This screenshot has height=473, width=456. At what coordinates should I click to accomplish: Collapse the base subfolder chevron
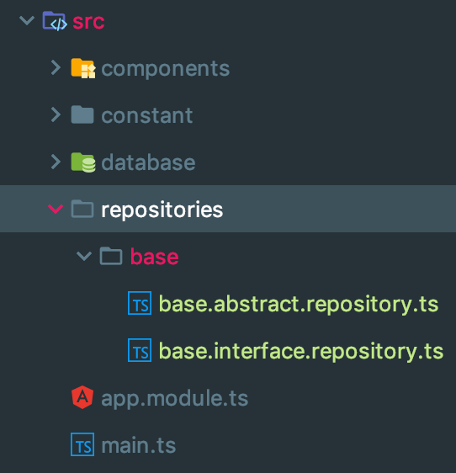[84, 256]
